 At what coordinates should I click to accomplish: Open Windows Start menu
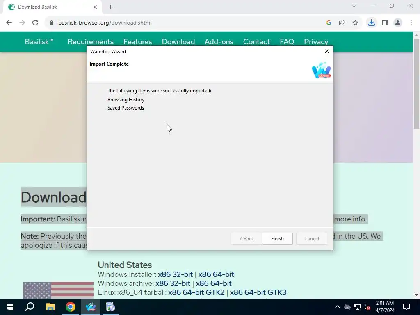(10, 307)
